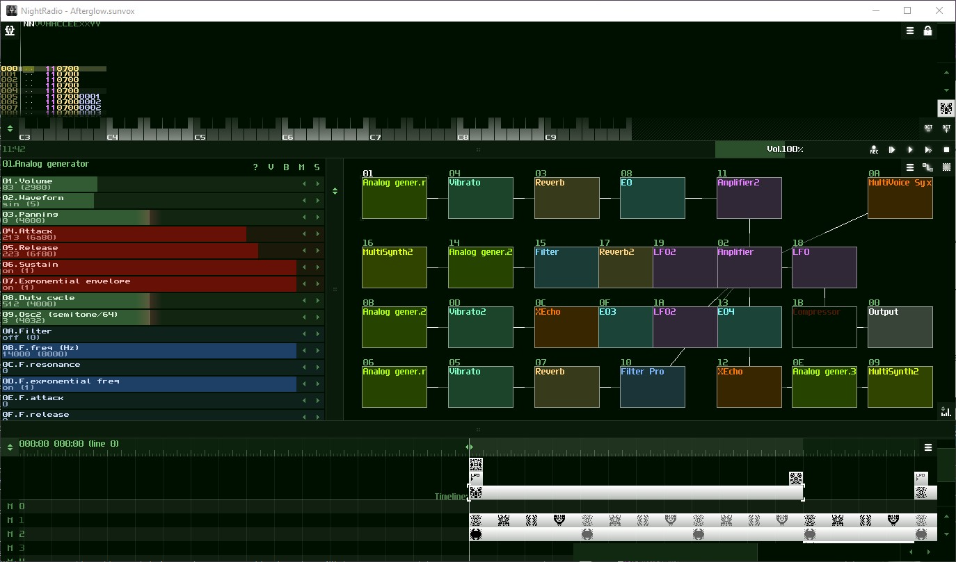Image resolution: width=956 pixels, height=562 pixels.
Task: Click left arrow on 04.Attack controller
Action: point(304,234)
